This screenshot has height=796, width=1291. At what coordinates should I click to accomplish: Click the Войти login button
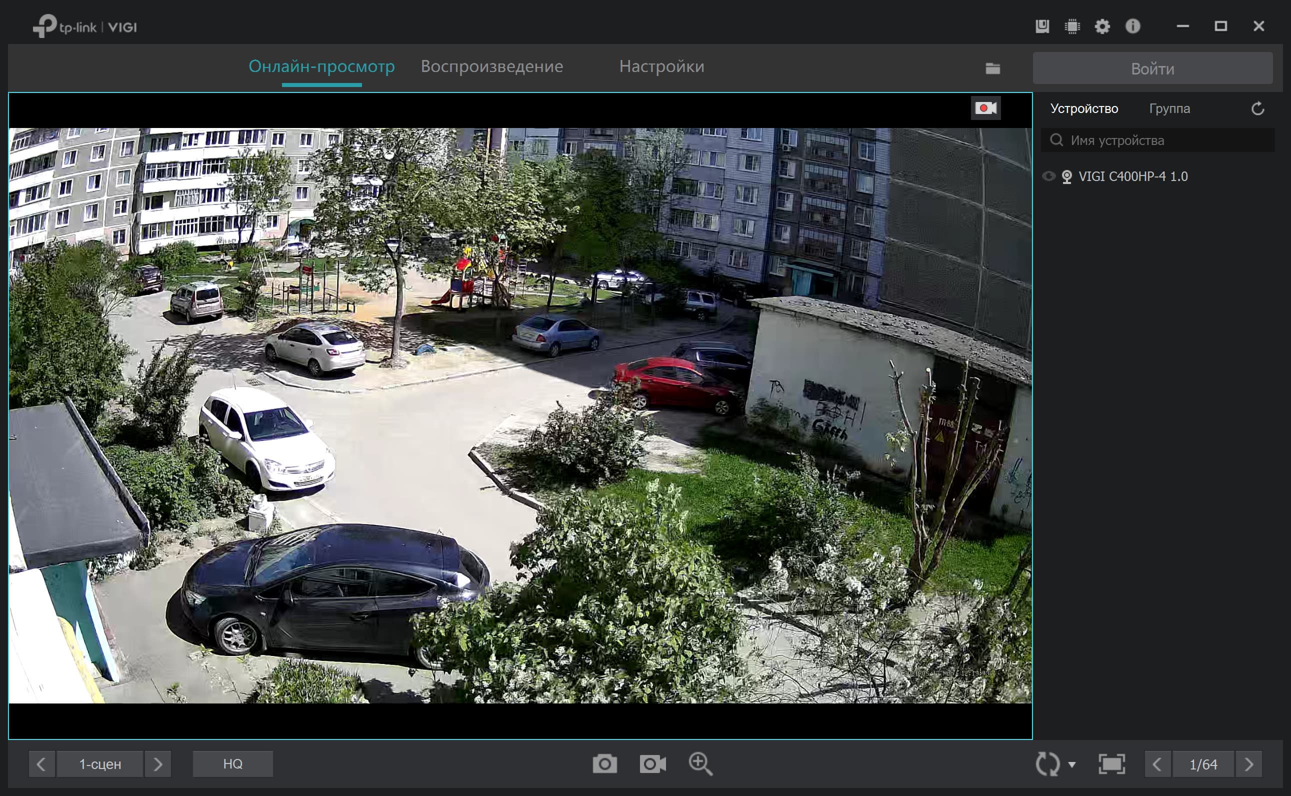click(x=1152, y=68)
